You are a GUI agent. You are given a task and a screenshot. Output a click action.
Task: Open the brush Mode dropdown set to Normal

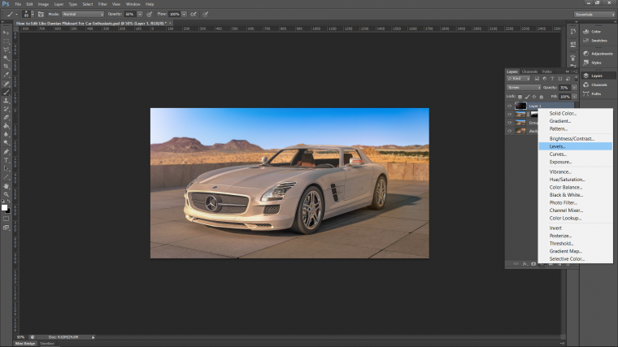83,14
